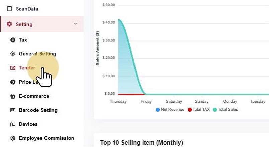269x147 pixels.
Task: Click the Price Level dollar icon
Action: click(13, 82)
